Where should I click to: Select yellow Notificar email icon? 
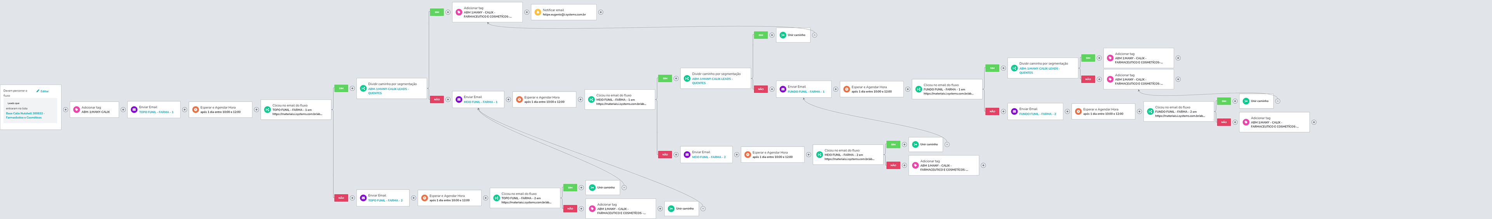(537, 12)
